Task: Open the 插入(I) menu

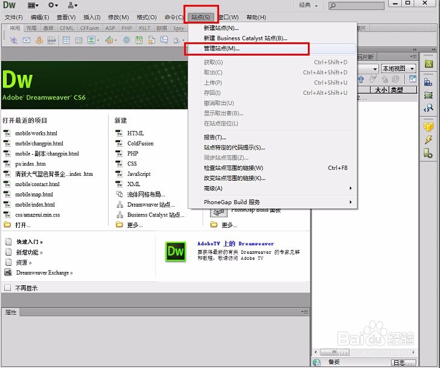Action: point(92,18)
